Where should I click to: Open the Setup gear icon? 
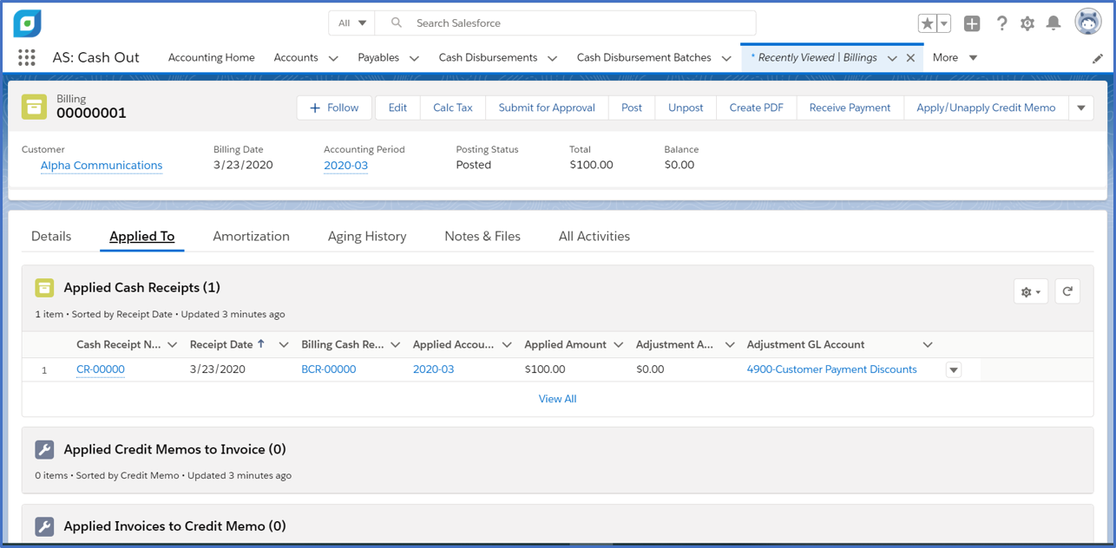pos(1027,23)
